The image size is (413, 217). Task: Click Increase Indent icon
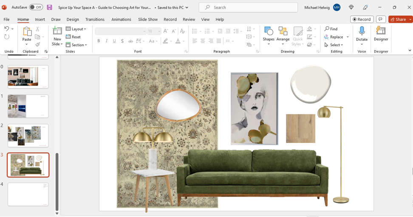point(228,31)
